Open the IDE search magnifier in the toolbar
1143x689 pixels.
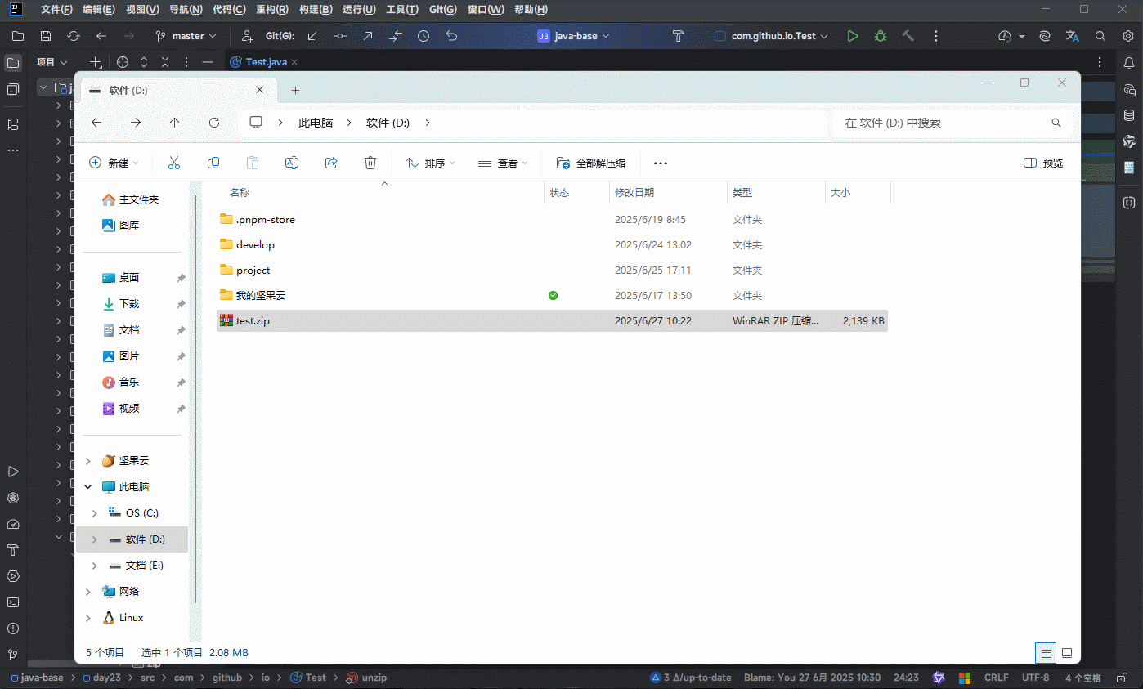(x=1100, y=36)
